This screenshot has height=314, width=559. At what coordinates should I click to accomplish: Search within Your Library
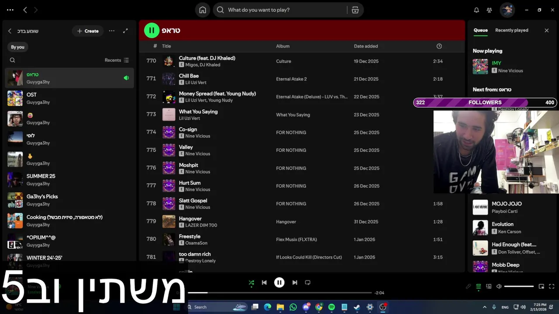coord(12,60)
